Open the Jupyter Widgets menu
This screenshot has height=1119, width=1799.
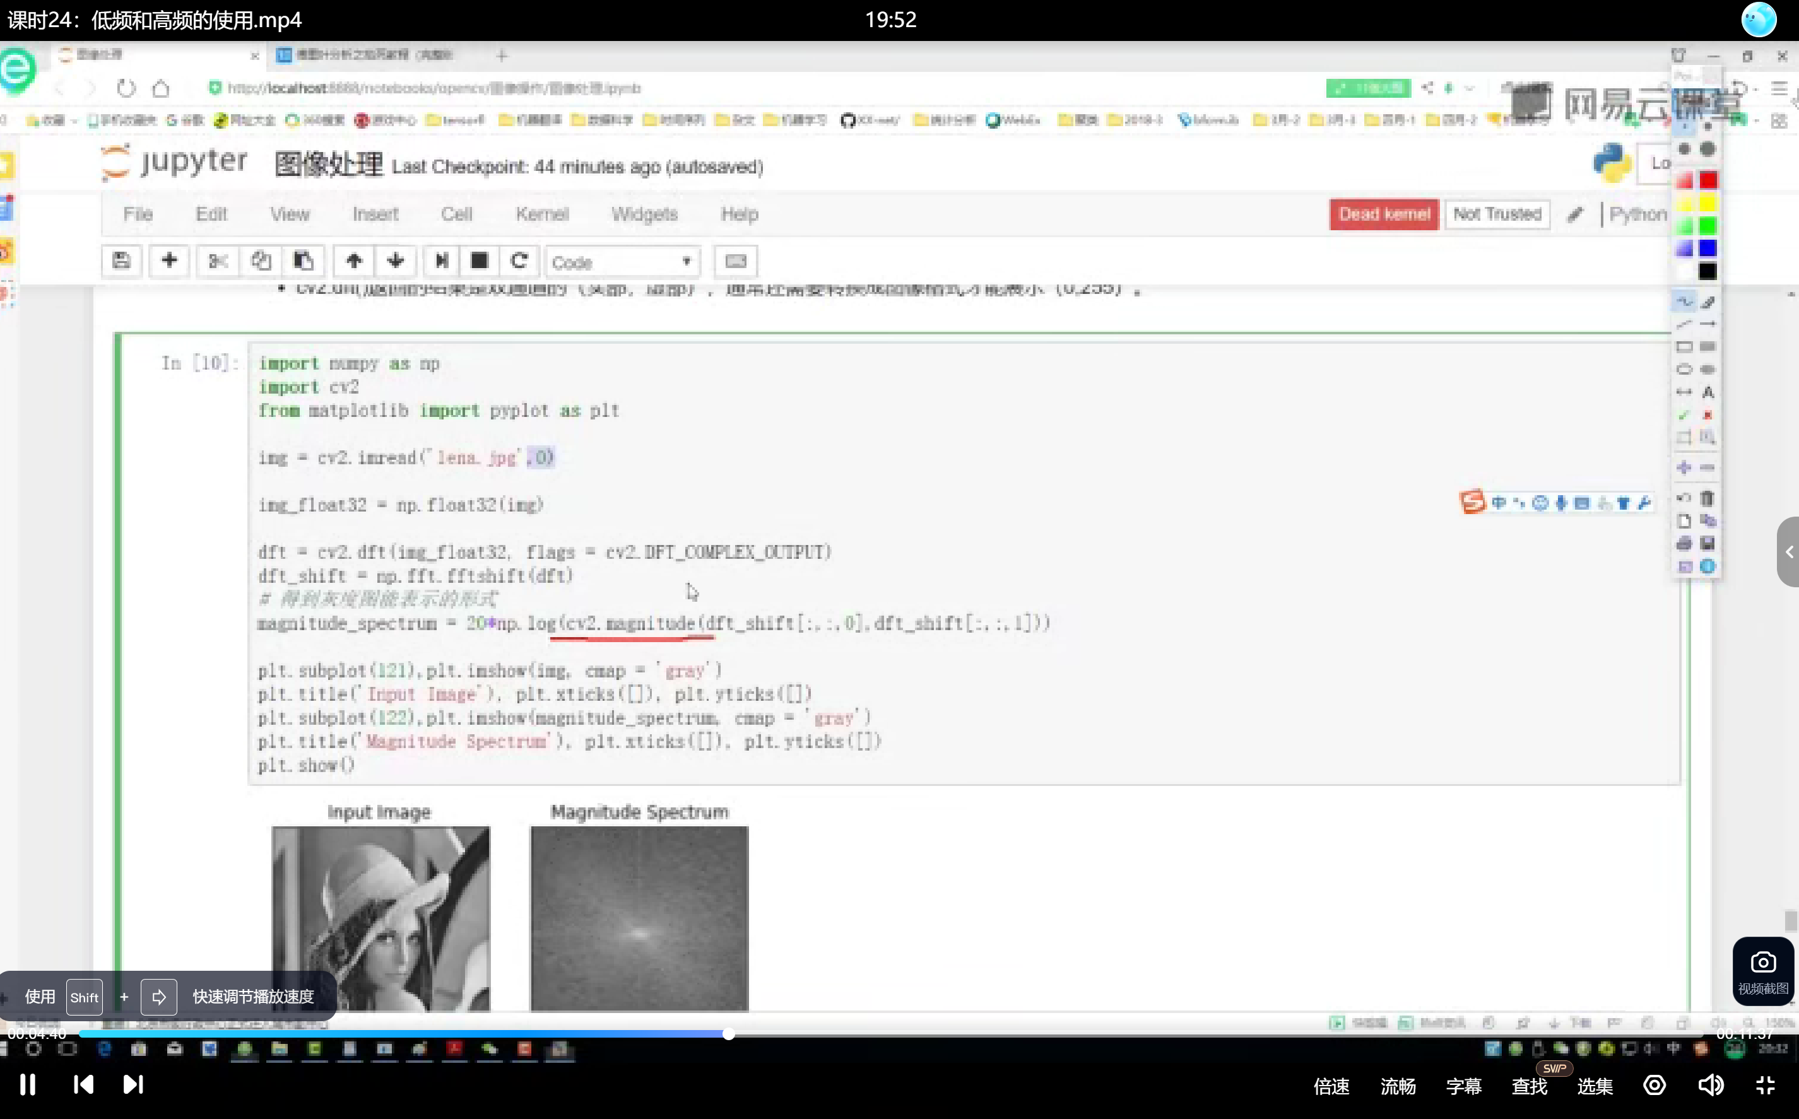click(x=644, y=214)
